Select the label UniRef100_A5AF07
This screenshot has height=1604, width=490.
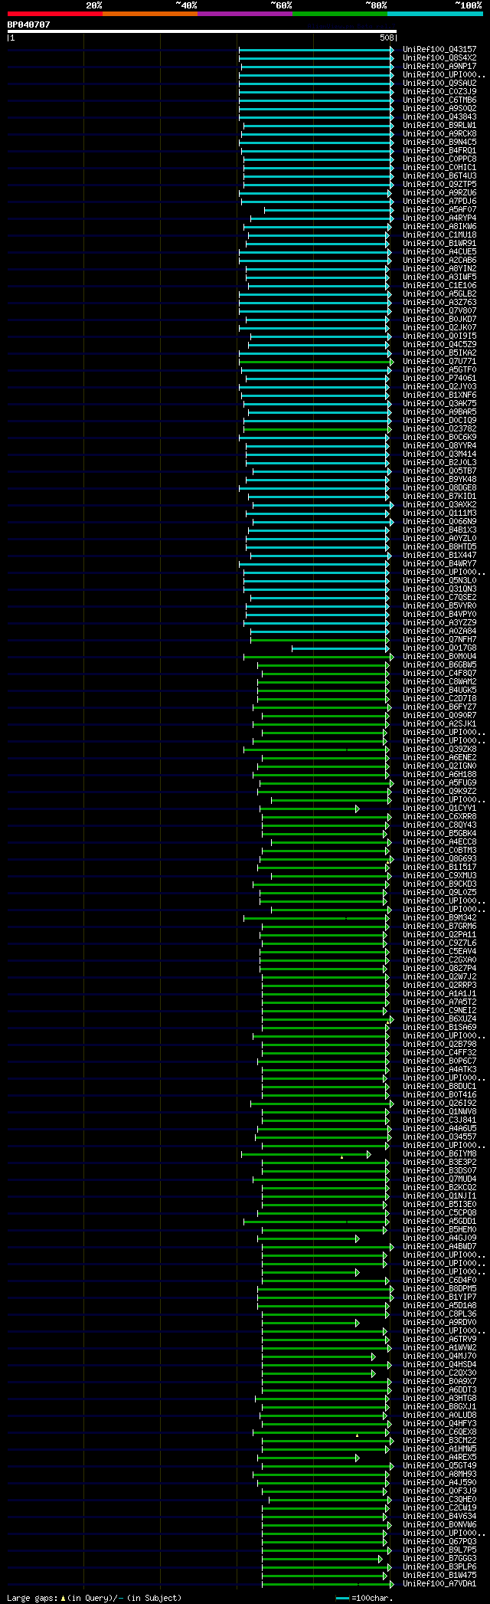(x=439, y=209)
